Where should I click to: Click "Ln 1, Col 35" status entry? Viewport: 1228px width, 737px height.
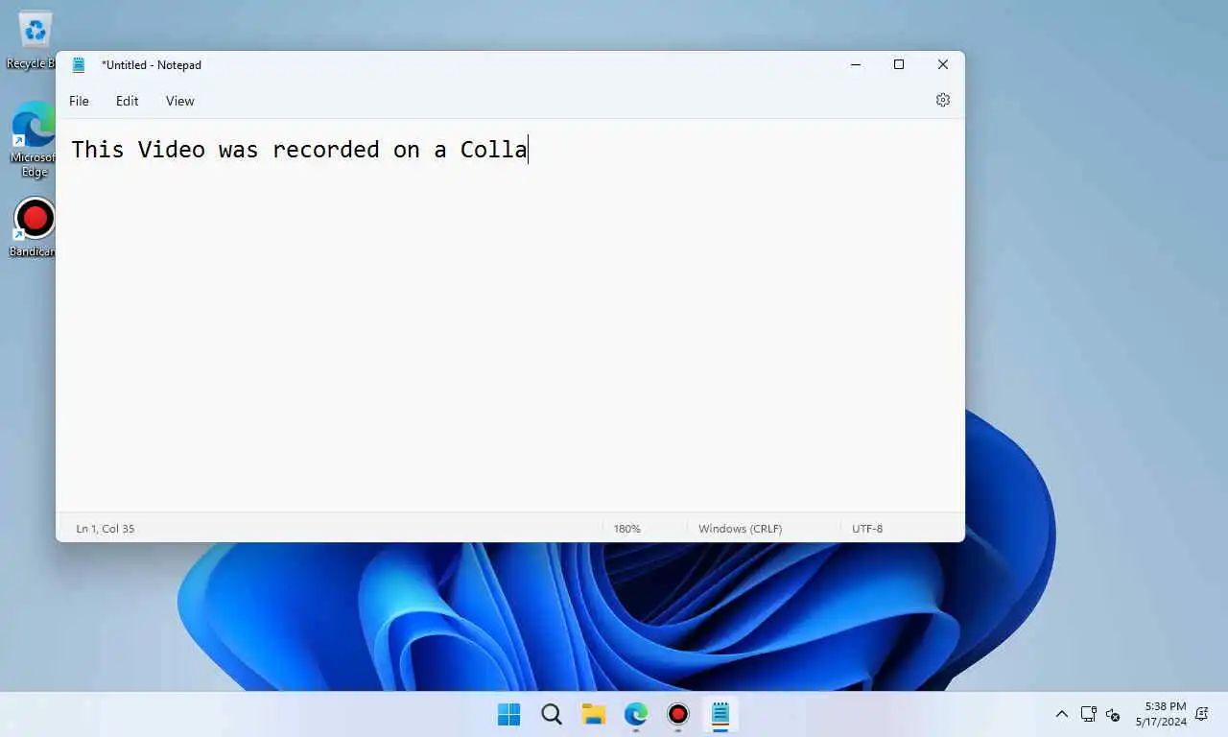[106, 529]
